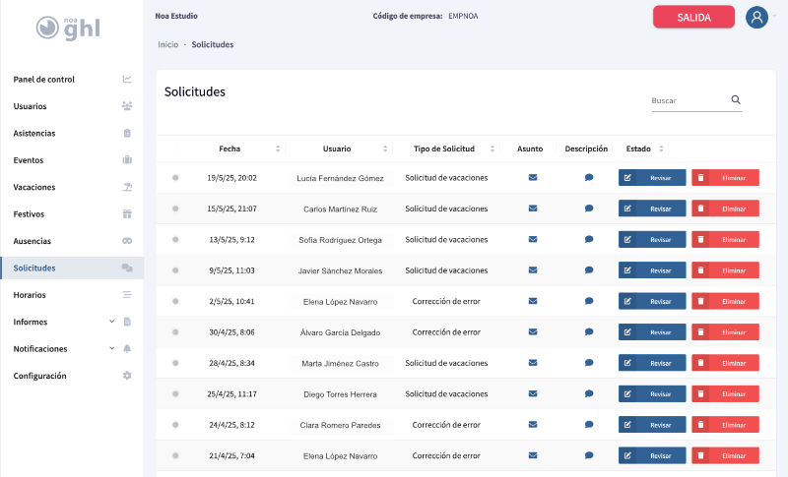
Task: Expand the Informes sidebar submenu
Action: pyautogui.click(x=111, y=322)
